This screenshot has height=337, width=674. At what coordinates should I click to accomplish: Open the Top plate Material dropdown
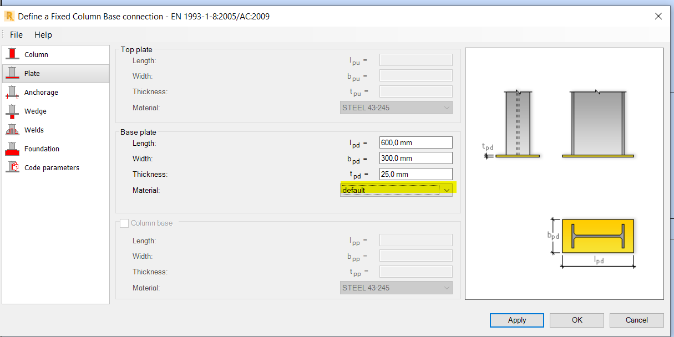397,108
